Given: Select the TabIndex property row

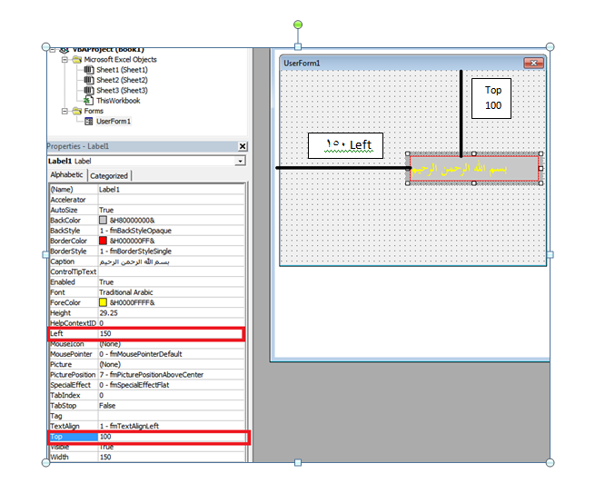Looking at the screenshot, I should click(147, 396).
